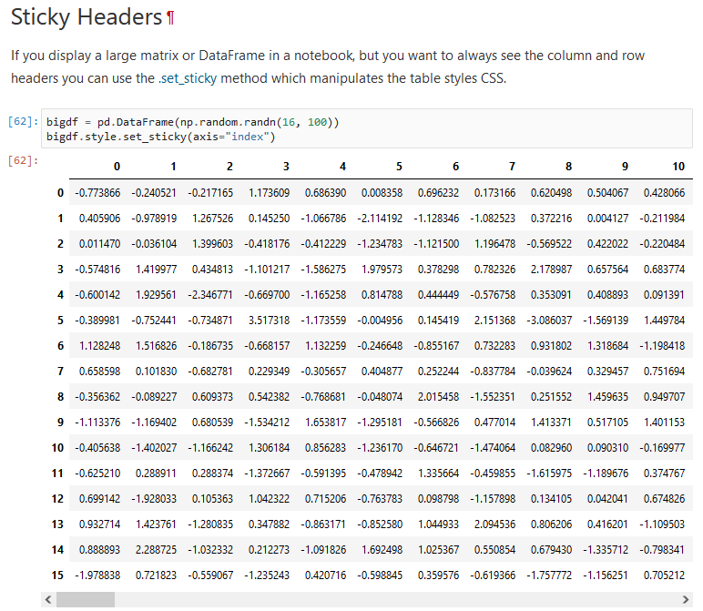
Task: Click inside the bigdf code cell
Action: [x=367, y=128]
